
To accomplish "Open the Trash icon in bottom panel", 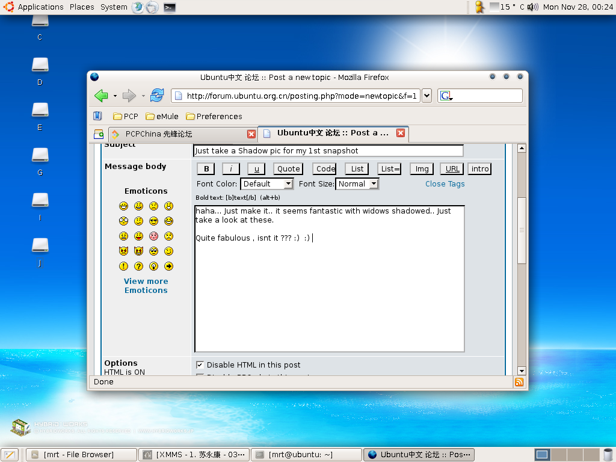I will 608,455.
